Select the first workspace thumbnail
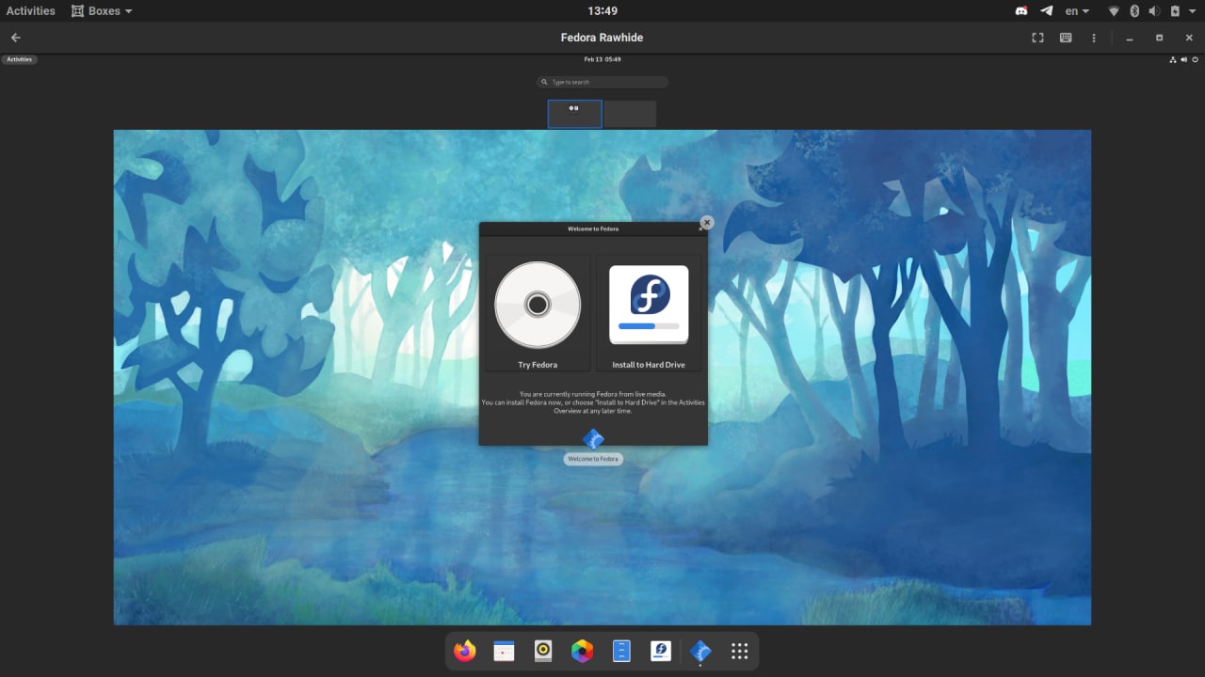Image resolution: width=1205 pixels, height=677 pixels. [574, 114]
